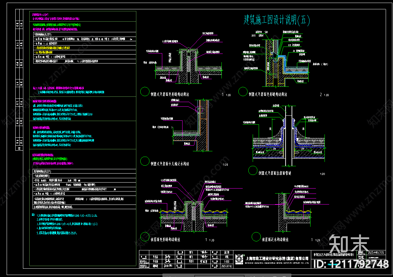Click the label 倒置式平屋面女儿墙泛水构造

[170, 164]
